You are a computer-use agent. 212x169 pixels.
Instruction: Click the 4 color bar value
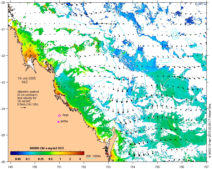point(80,159)
